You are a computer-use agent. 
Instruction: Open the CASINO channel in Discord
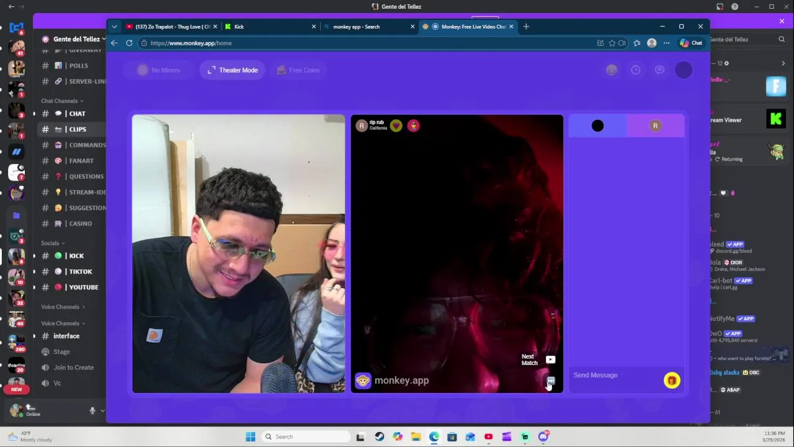coord(71,223)
